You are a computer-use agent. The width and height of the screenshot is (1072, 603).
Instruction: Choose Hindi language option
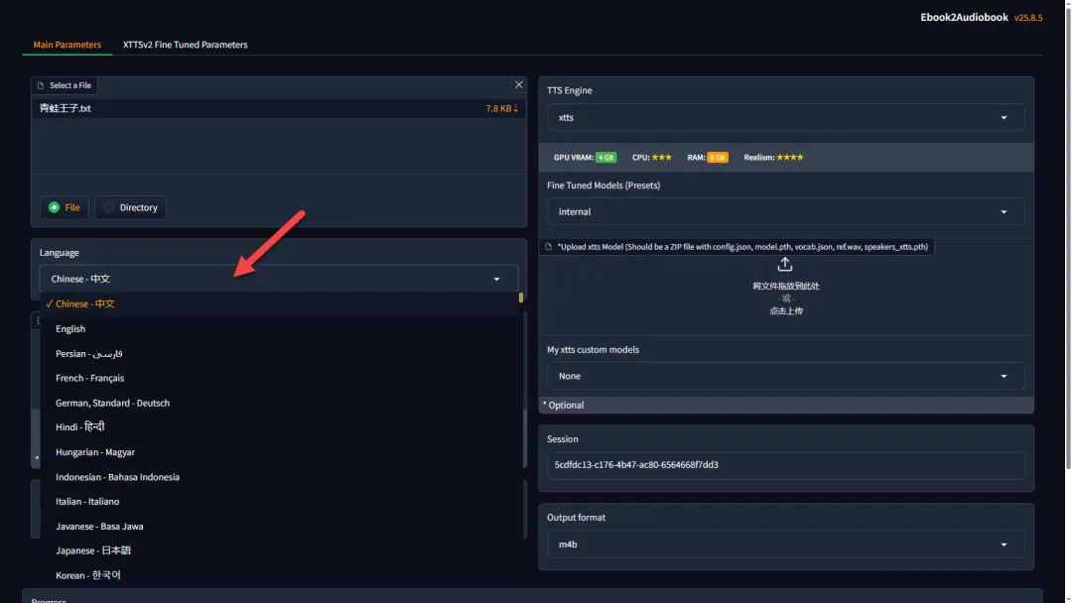coord(280,426)
